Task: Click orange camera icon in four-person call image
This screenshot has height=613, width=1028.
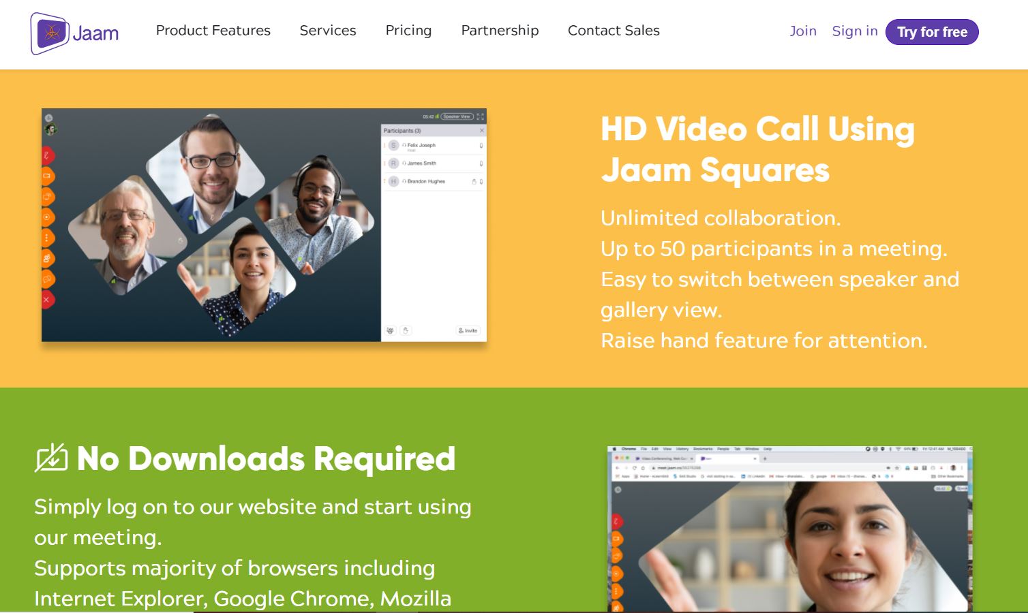Action: click(x=47, y=176)
